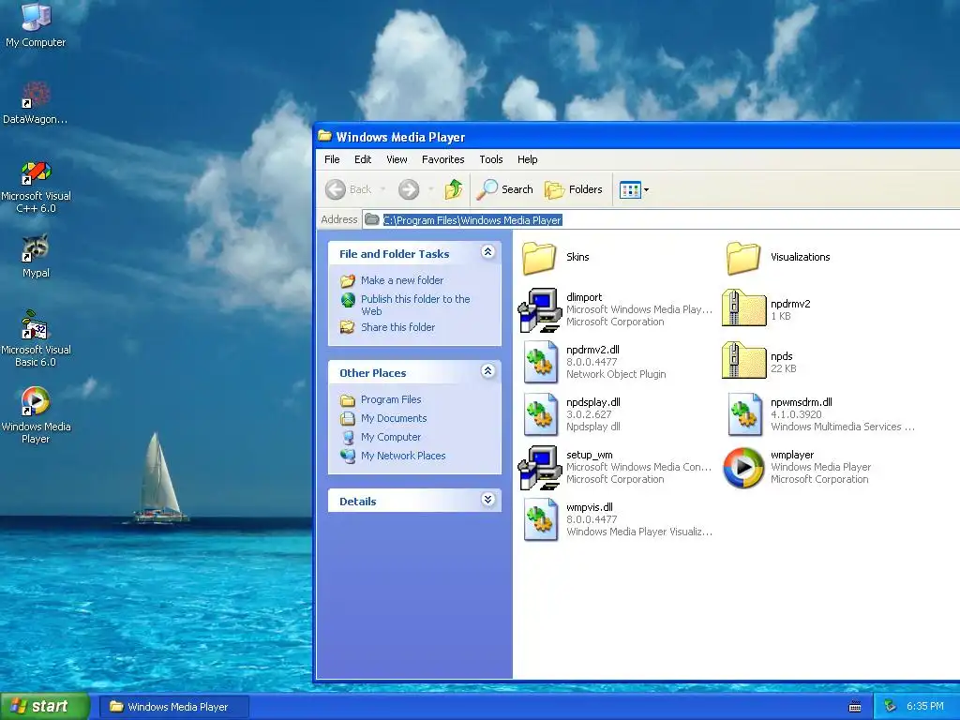Screen dimensions: 960x720
Task: Click the address bar path field
Action: click(x=661, y=219)
